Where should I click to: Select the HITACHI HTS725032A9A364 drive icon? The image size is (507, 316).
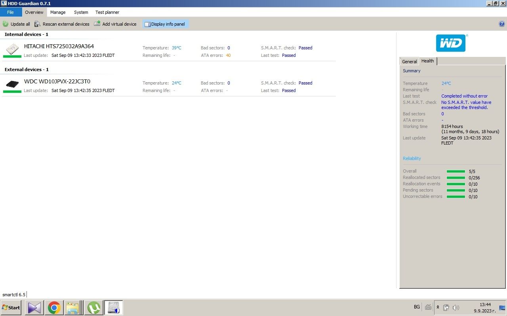tap(12, 49)
